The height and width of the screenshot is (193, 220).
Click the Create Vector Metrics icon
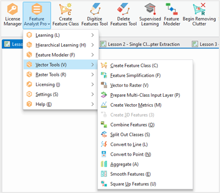(104, 105)
